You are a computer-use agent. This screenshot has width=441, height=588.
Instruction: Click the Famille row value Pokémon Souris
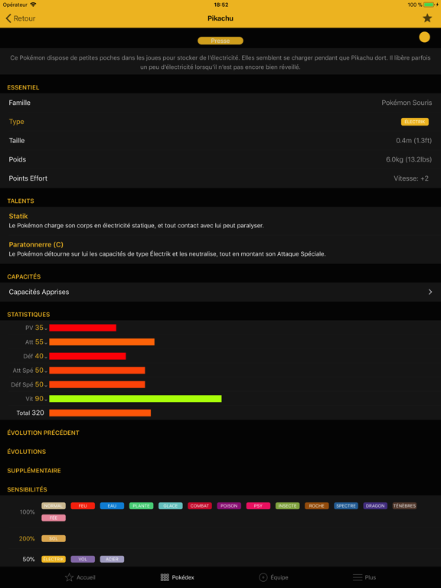coord(407,103)
